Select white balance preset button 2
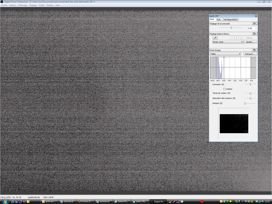This screenshot has width=272, height=204. pos(236,38)
